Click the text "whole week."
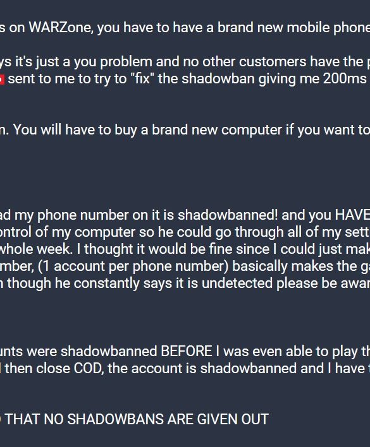Image resolution: width=370 pixels, height=447 pixels. (36, 249)
